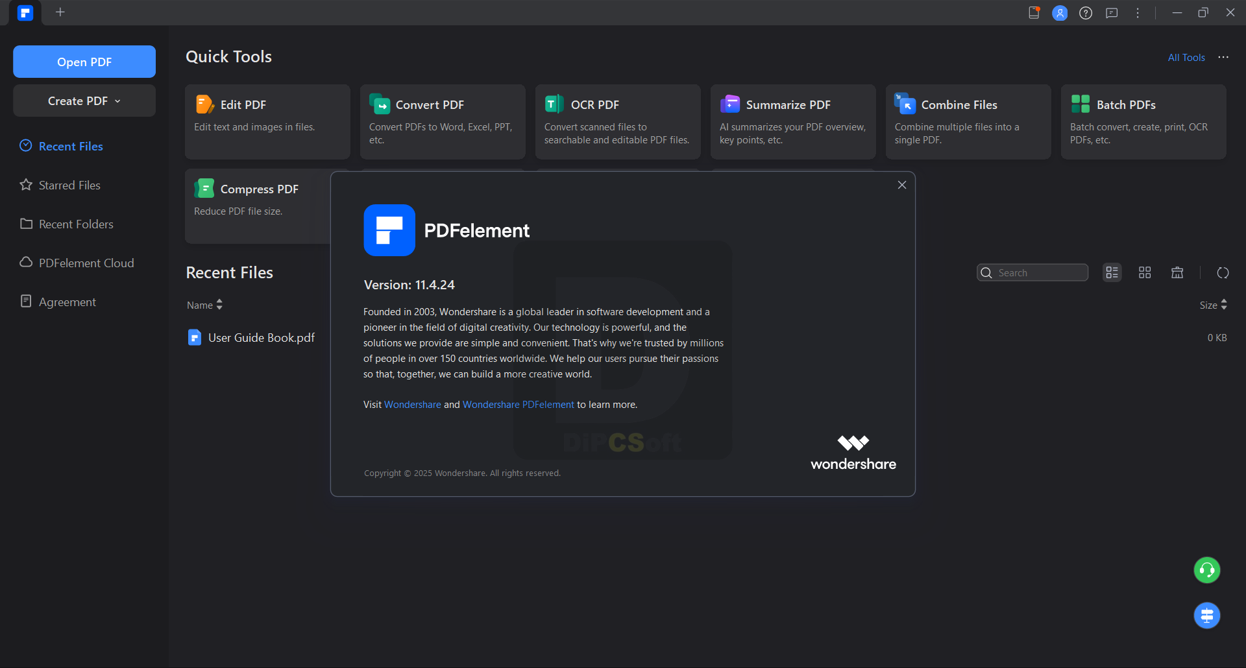Viewport: 1246px width, 668px height.
Task: Switch to grid thumbnail view
Action: click(1145, 272)
